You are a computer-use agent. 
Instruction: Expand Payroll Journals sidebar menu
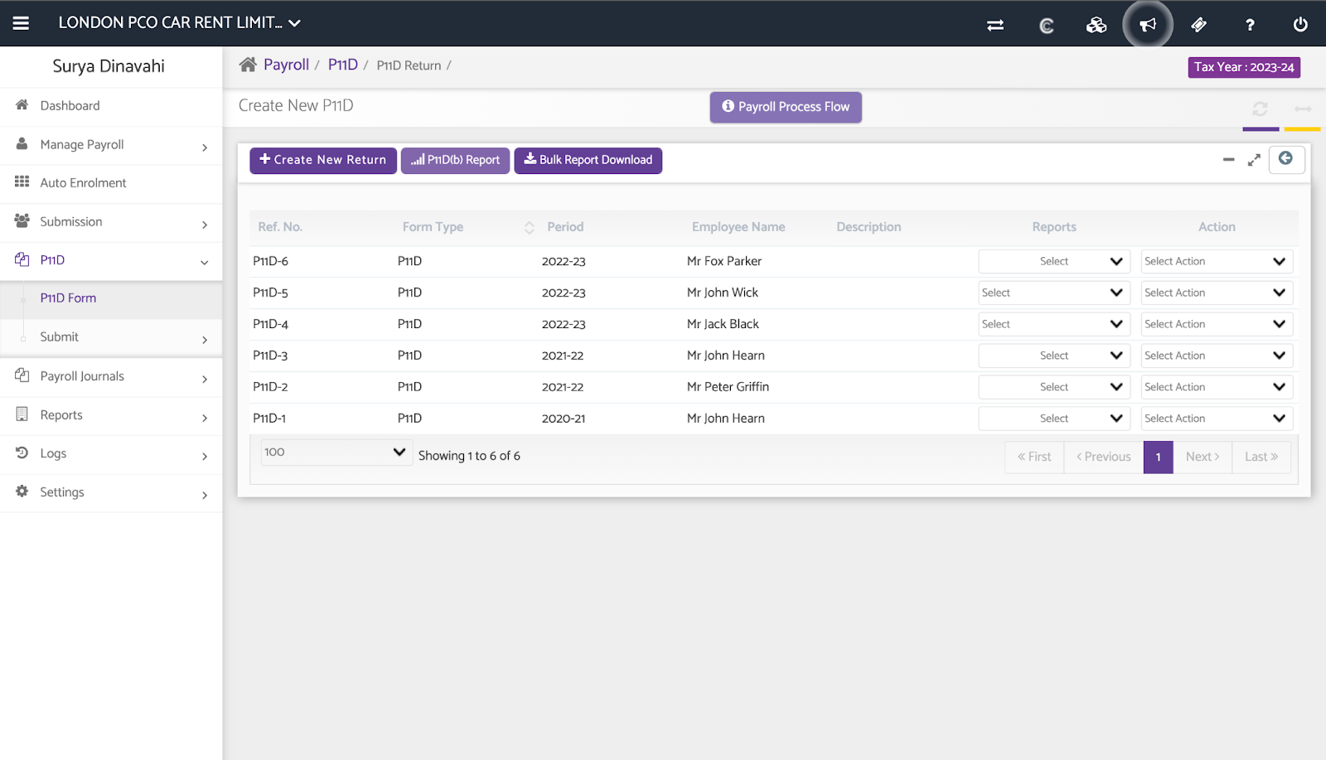tap(111, 376)
